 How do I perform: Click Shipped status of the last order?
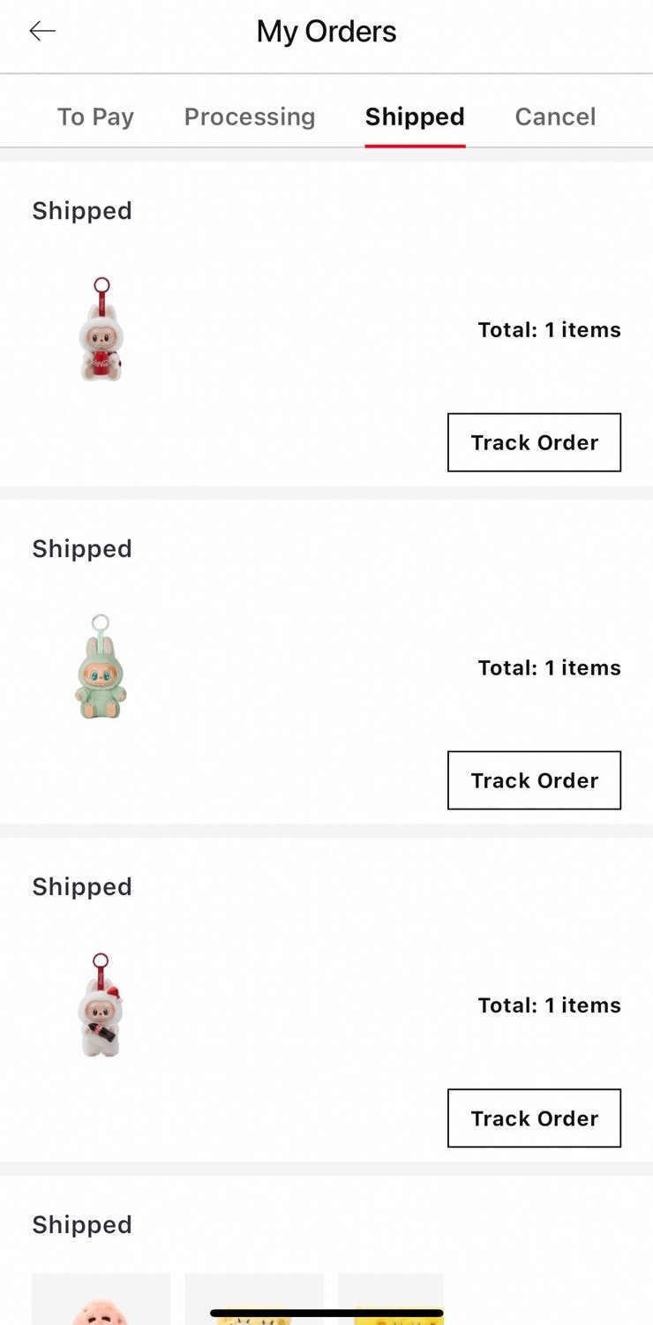click(x=82, y=1225)
